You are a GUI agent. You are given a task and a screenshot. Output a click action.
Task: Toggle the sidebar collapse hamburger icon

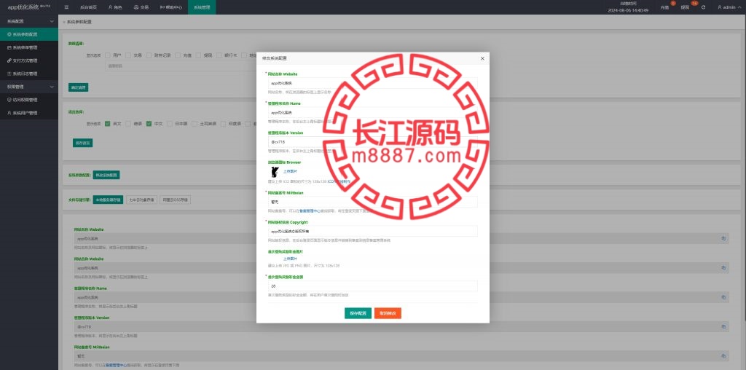66,7
